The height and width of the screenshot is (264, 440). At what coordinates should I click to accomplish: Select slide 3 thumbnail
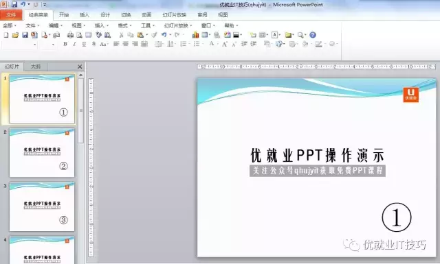point(42,206)
